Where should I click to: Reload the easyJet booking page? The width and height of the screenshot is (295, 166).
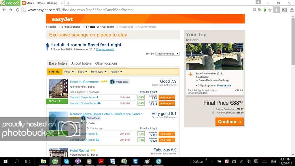click(x=18, y=10)
